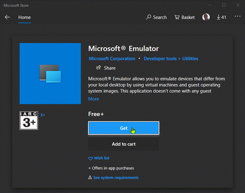Image resolution: width=245 pixels, height=193 pixels.
Task: Switch to the Home tab
Action: click(x=24, y=18)
